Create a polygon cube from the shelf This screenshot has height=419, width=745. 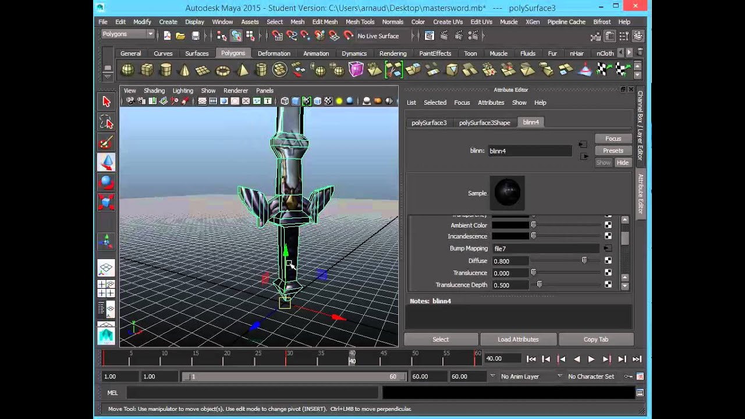(147, 70)
